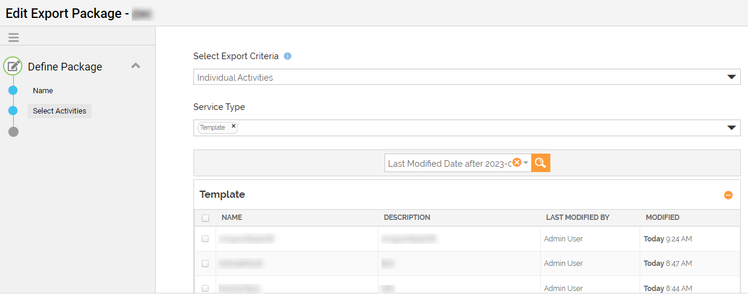Collapse the Define Package section chevron
748x294 pixels.
(136, 66)
